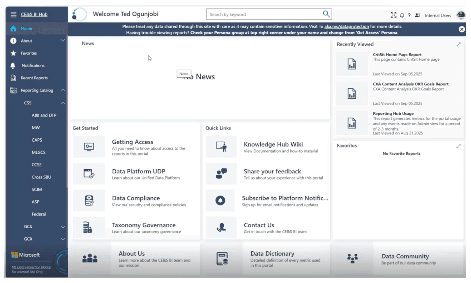Open Taxonomy Governance lock icon tile

89,227
